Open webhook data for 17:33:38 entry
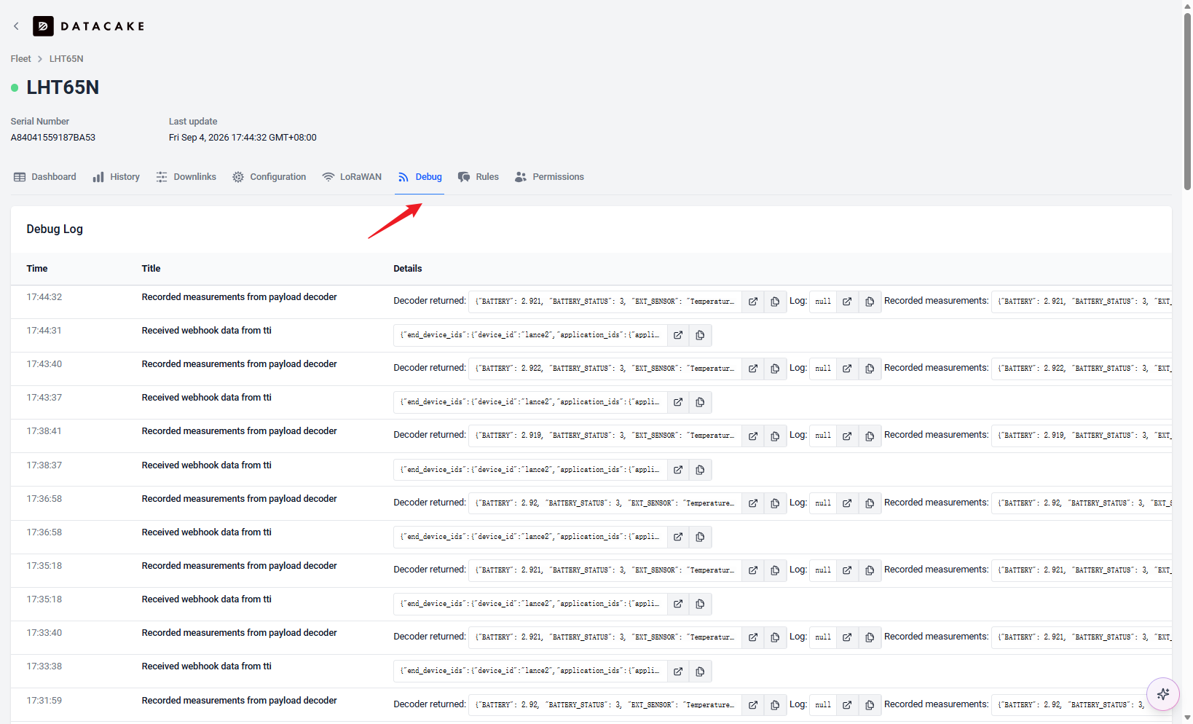The width and height of the screenshot is (1193, 724). [678, 671]
